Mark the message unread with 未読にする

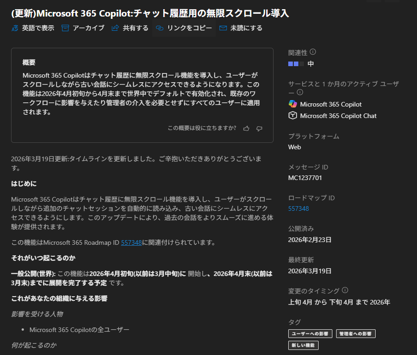point(241,28)
